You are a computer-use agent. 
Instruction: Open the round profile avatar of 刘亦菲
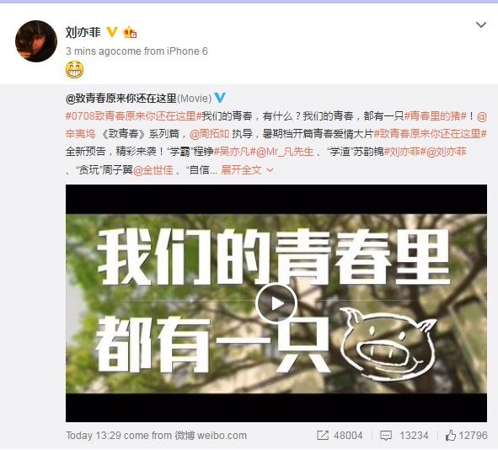click(x=36, y=41)
